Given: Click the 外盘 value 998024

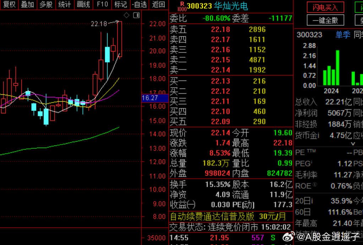Looking at the screenshot, I should coord(217,173).
